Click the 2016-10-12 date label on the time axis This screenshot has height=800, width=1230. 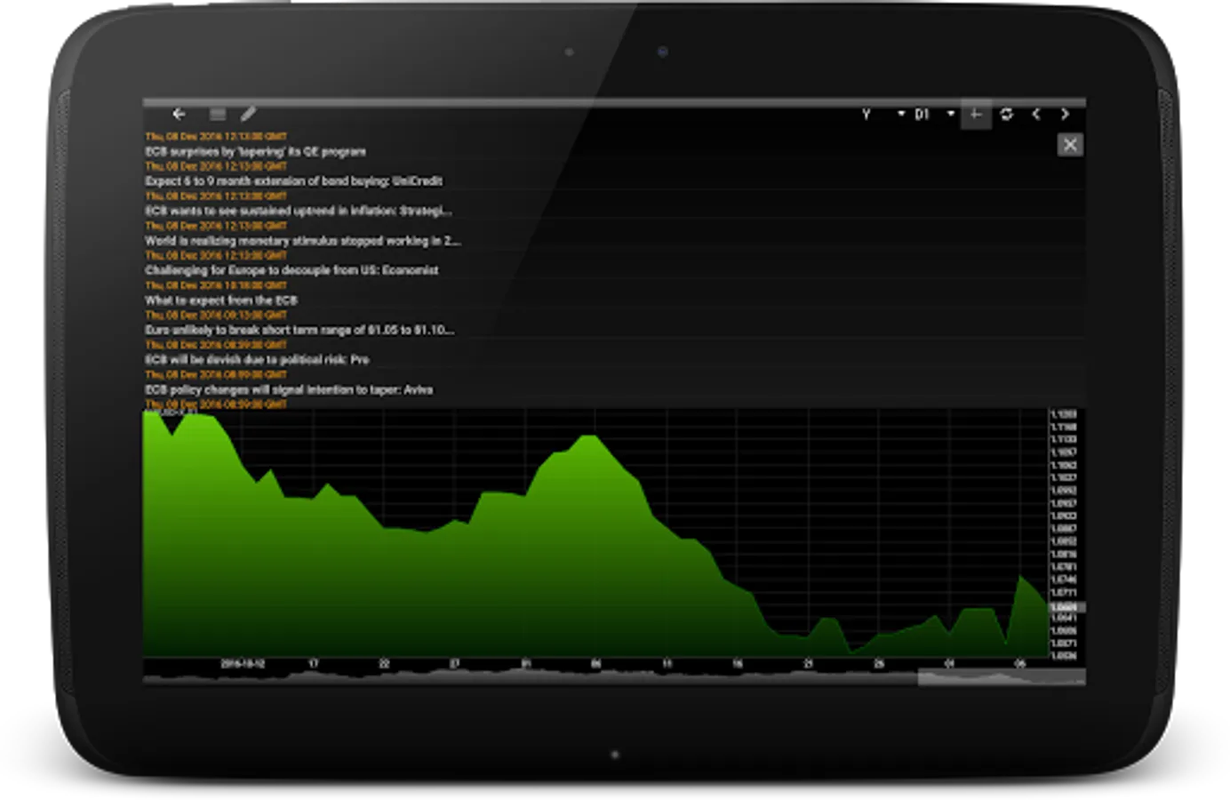(x=243, y=664)
